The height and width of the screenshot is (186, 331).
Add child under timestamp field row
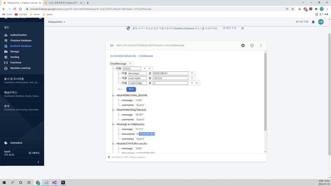[x=192, y=83]
